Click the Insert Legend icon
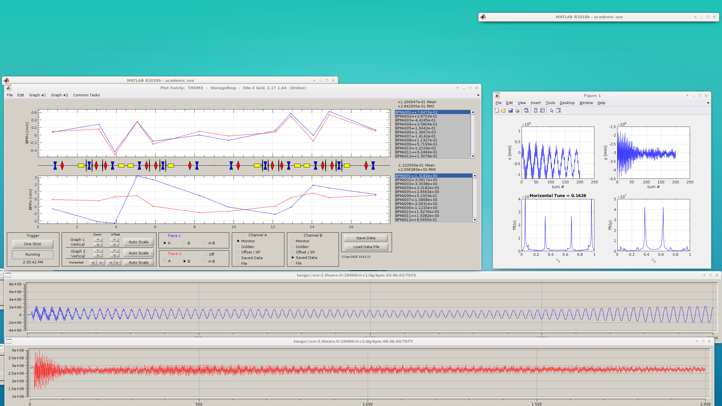Viewport: 722px width, 406px height. pos(542,111)
